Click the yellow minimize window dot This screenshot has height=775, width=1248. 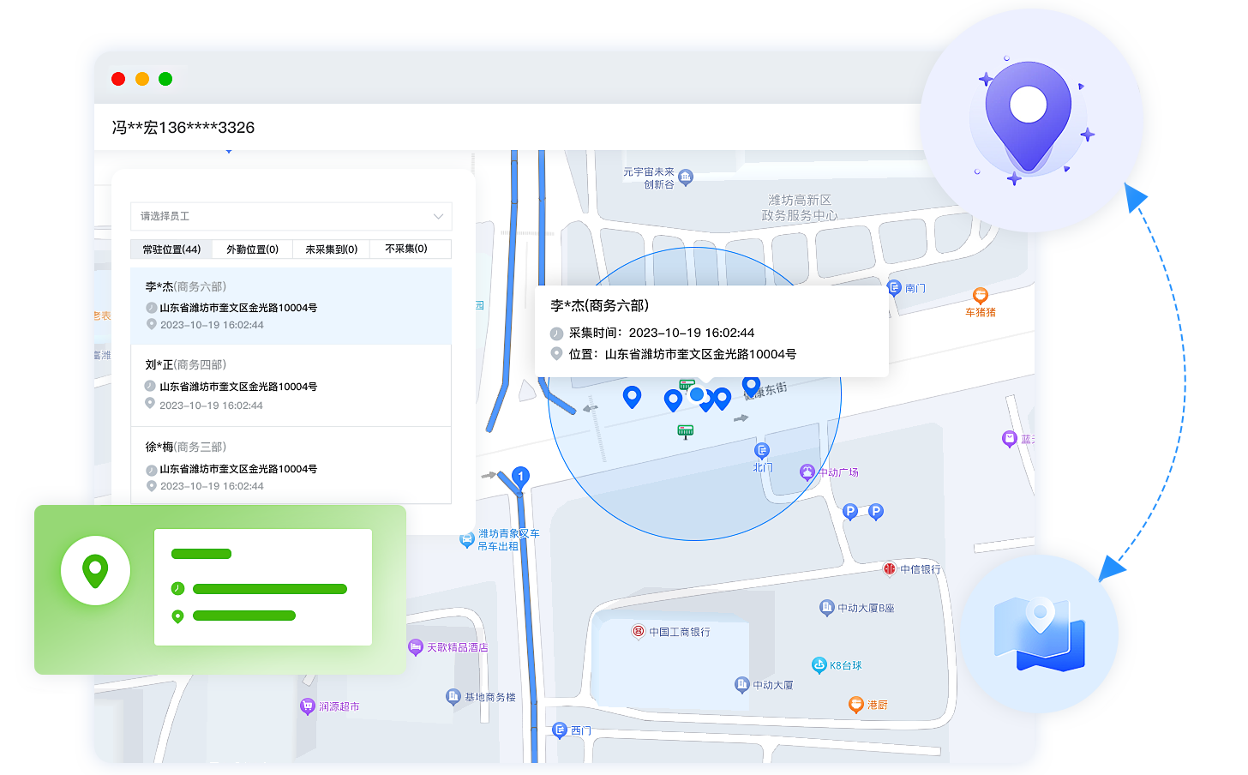click(x=142, y=79)
